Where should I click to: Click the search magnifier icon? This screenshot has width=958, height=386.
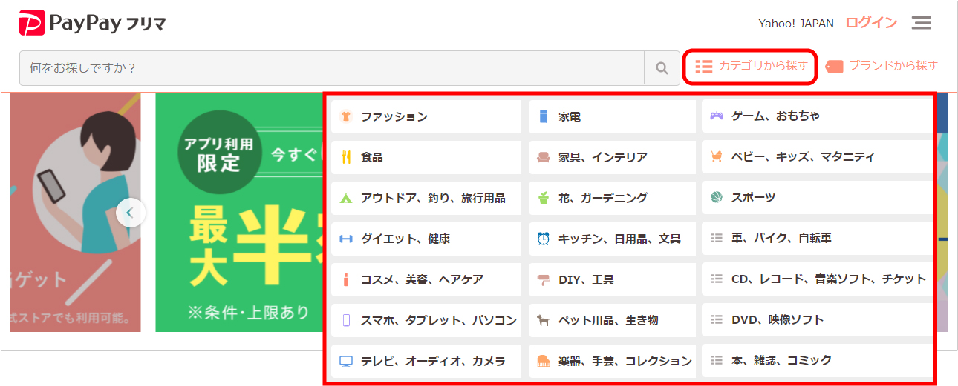(x=662, y=68)
